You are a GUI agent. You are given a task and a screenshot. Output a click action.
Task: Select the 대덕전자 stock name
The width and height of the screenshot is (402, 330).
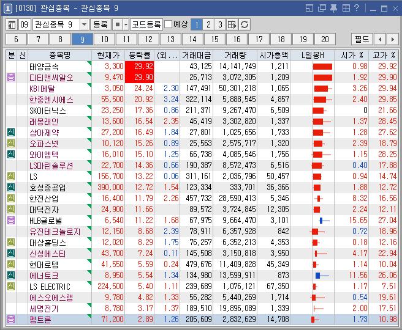[44, 210]
